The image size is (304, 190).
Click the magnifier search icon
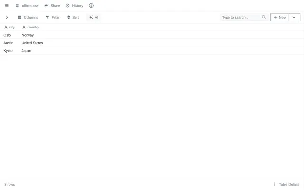[264, 17]
